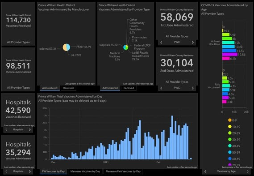
Task: Open Manassas Vaccines by Day tab
Action: coord(85,171)
